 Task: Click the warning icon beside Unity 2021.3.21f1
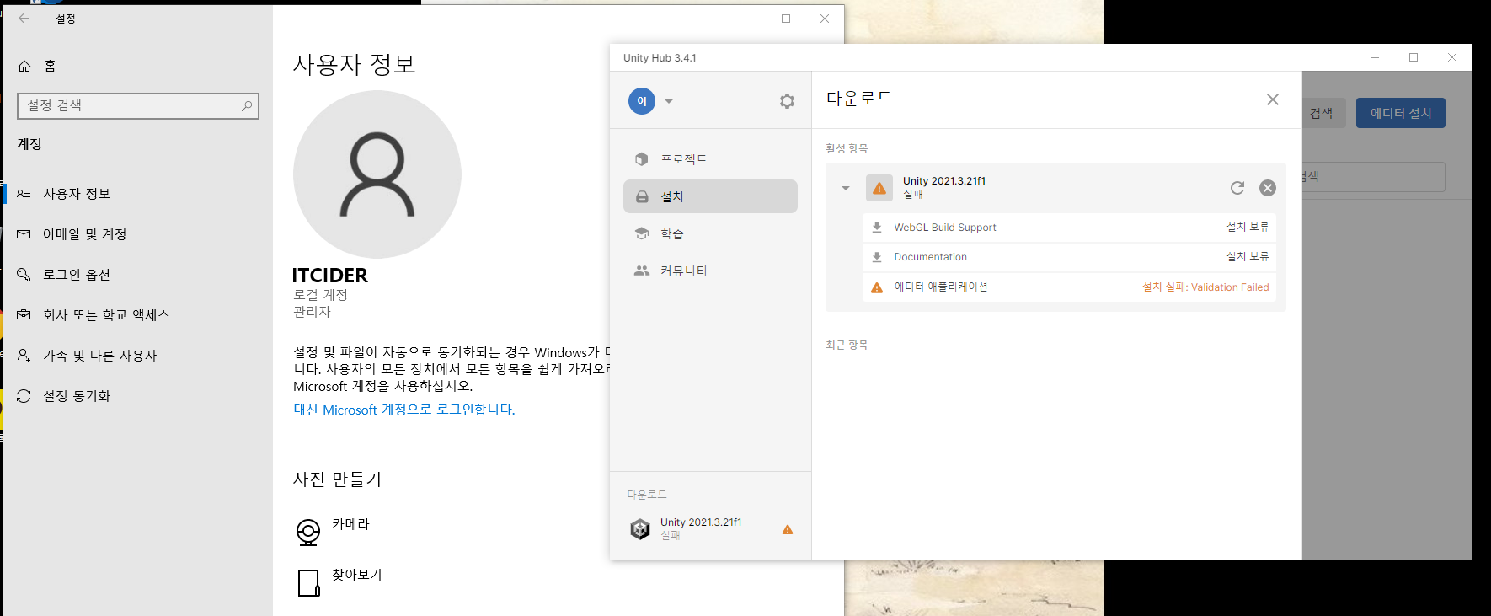click(879, 188)
